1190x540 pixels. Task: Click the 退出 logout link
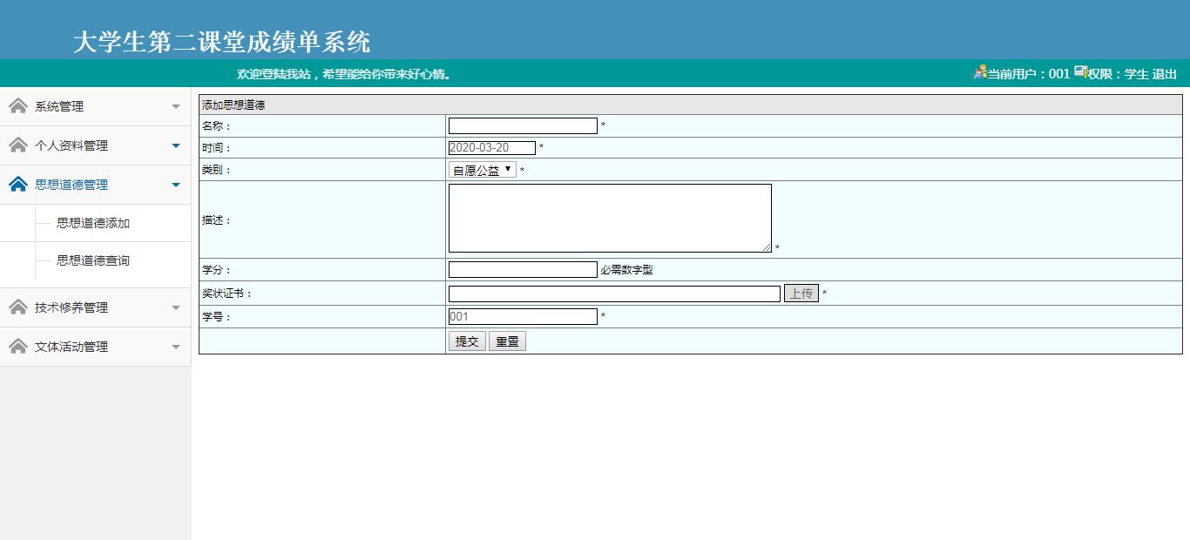click(x=1165, y=74)
